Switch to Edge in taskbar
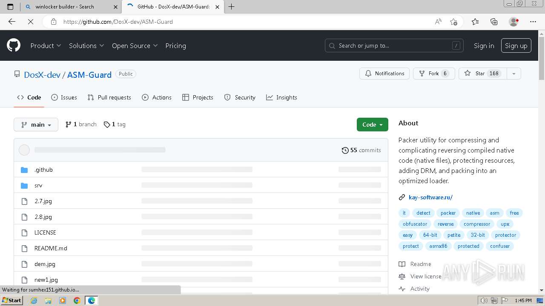This screenshot has width=545, height=306. (x=92, y=300)
